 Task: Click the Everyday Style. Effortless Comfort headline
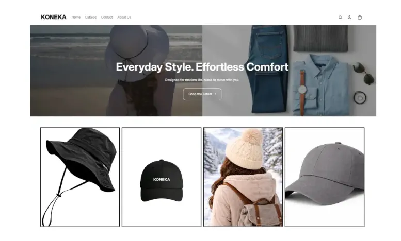tap(202, 67)
